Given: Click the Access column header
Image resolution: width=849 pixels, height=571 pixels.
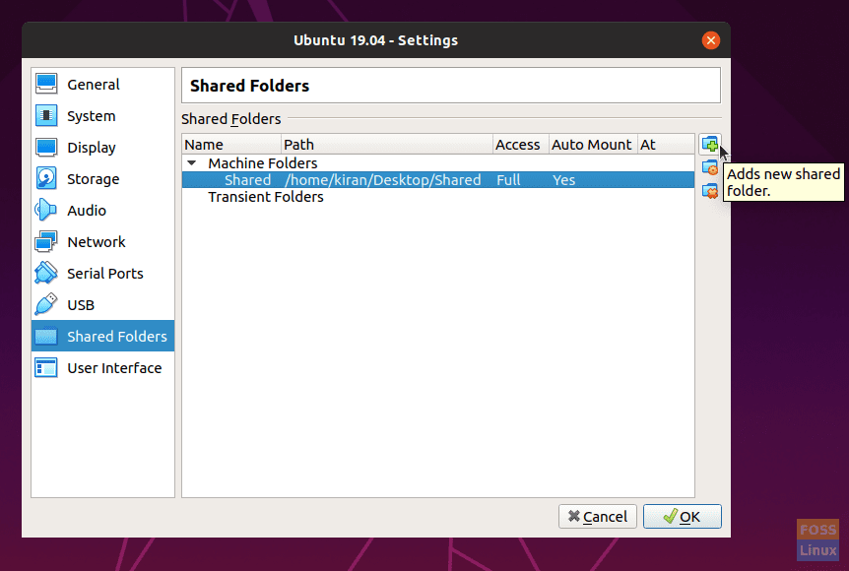Looking at the screenshot, I should pos(521,145).
